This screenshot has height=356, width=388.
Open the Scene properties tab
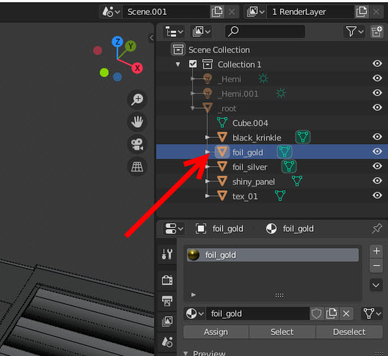[167, 342]
